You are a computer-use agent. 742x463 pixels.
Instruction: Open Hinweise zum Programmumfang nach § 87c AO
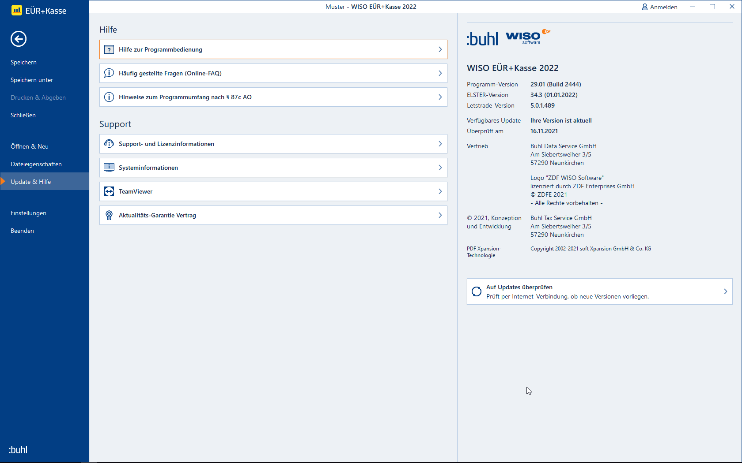click(273, 97)
